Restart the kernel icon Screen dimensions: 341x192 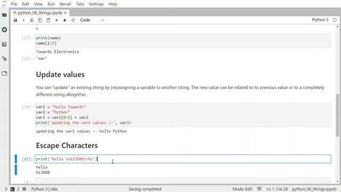pos(73,20)
